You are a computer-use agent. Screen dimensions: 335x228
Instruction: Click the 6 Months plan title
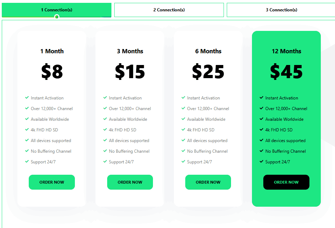tap(208, 51)
